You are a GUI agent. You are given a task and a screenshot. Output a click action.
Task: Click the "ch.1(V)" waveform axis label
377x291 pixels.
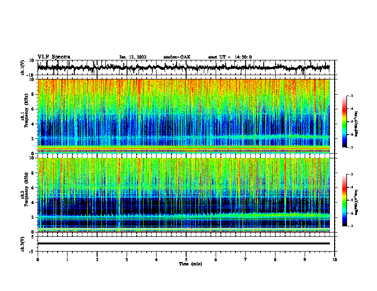click(x=23, y=68)
